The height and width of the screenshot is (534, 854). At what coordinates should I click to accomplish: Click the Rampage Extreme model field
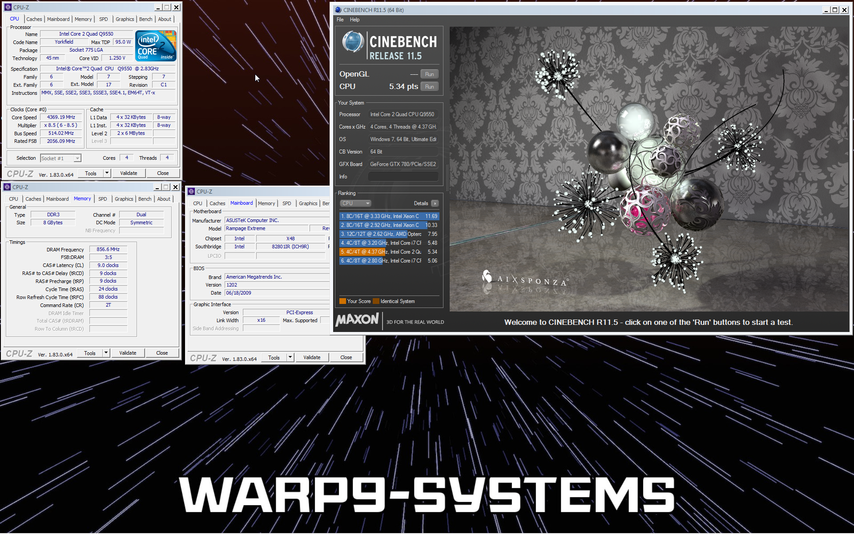pos(266,228)
